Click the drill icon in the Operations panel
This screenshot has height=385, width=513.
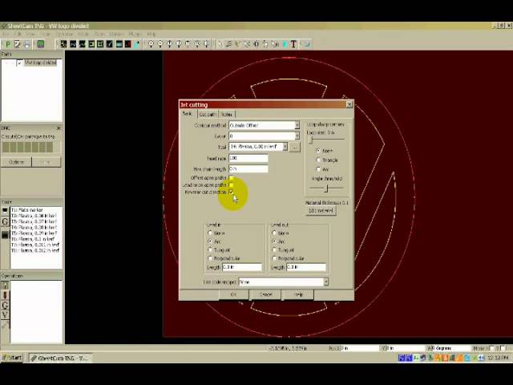point(5,295)
